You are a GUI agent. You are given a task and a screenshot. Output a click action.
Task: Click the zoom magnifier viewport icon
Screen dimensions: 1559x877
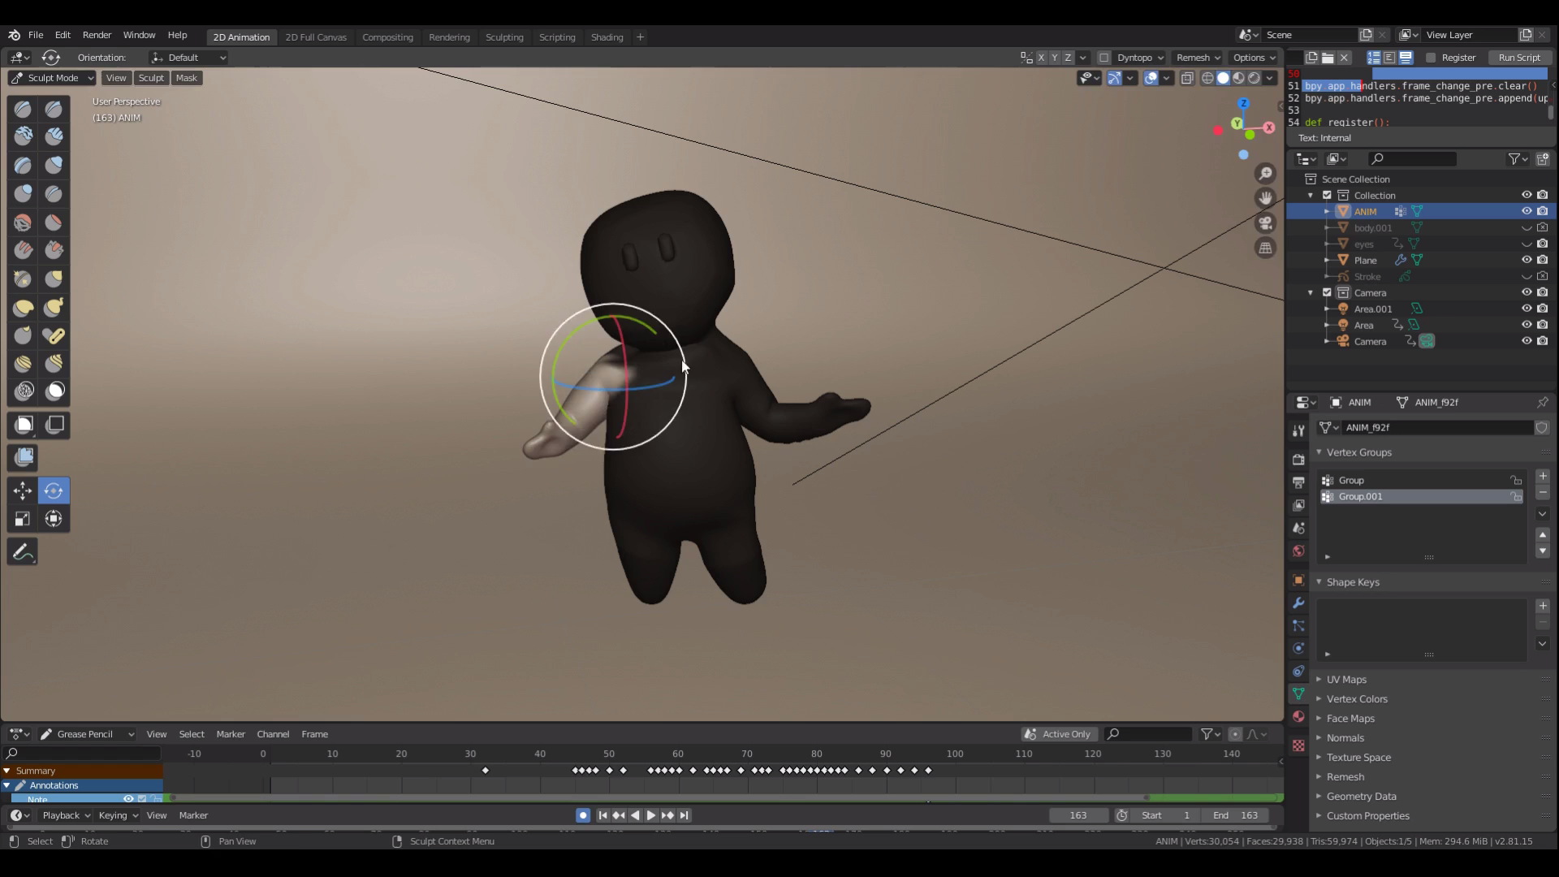click(x=1265, y=173)
